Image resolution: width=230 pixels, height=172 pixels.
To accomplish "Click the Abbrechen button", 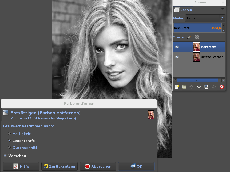I will point(98,166).
